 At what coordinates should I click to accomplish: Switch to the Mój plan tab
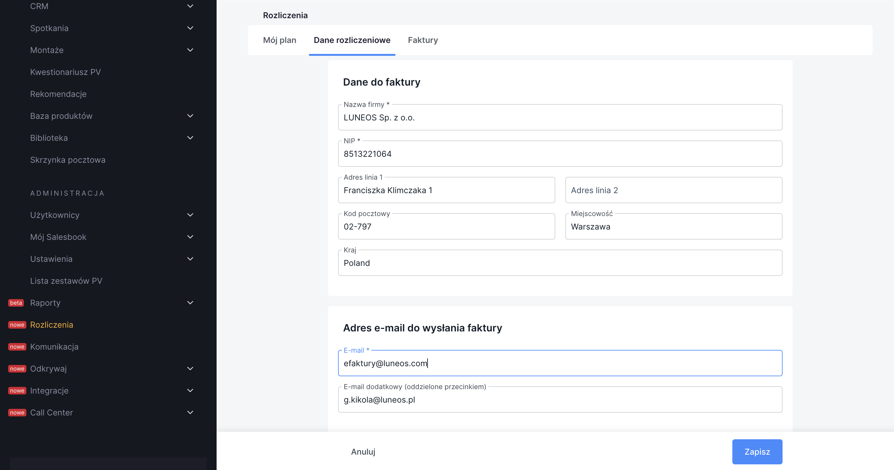(x=279, y=40)
